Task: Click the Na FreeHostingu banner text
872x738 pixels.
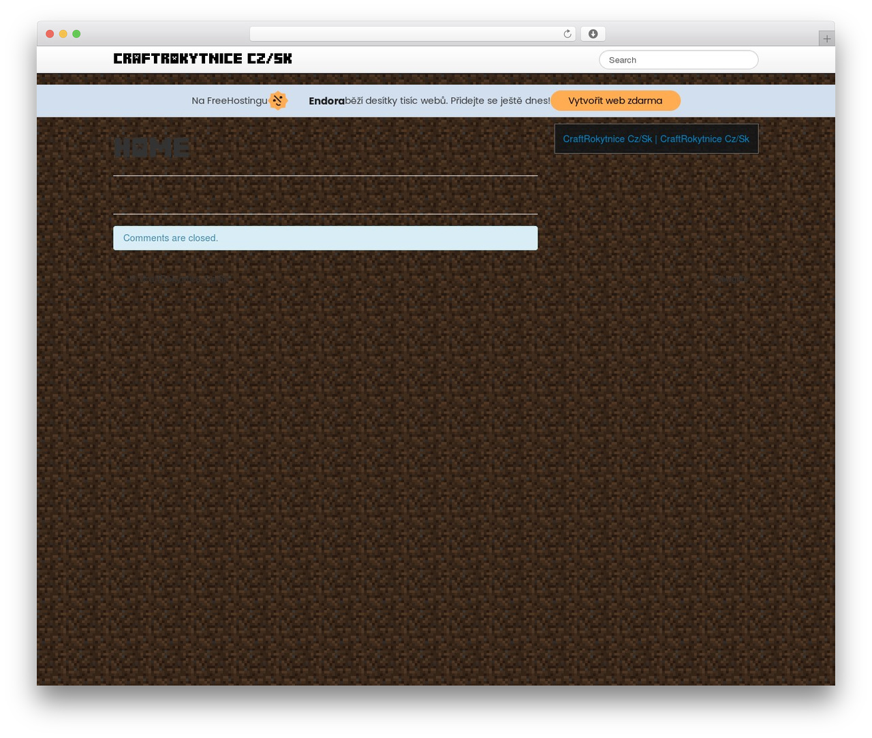Action: [230, 101]
